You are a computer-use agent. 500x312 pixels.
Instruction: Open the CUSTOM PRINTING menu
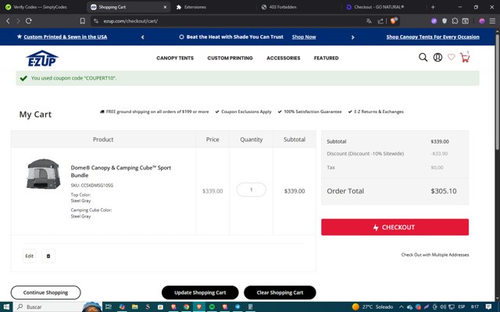pos(230,58)
